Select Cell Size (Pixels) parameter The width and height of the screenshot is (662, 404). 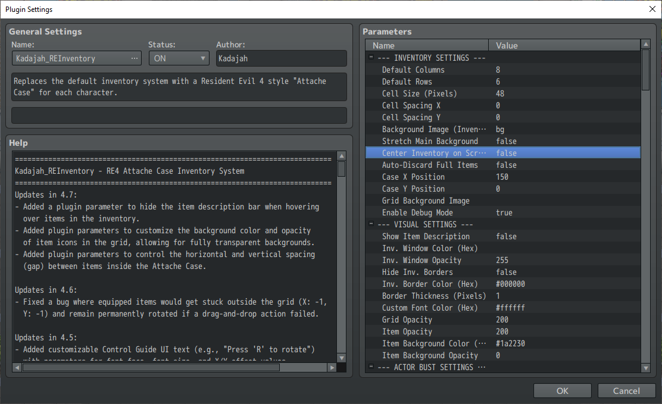(503, 93)
